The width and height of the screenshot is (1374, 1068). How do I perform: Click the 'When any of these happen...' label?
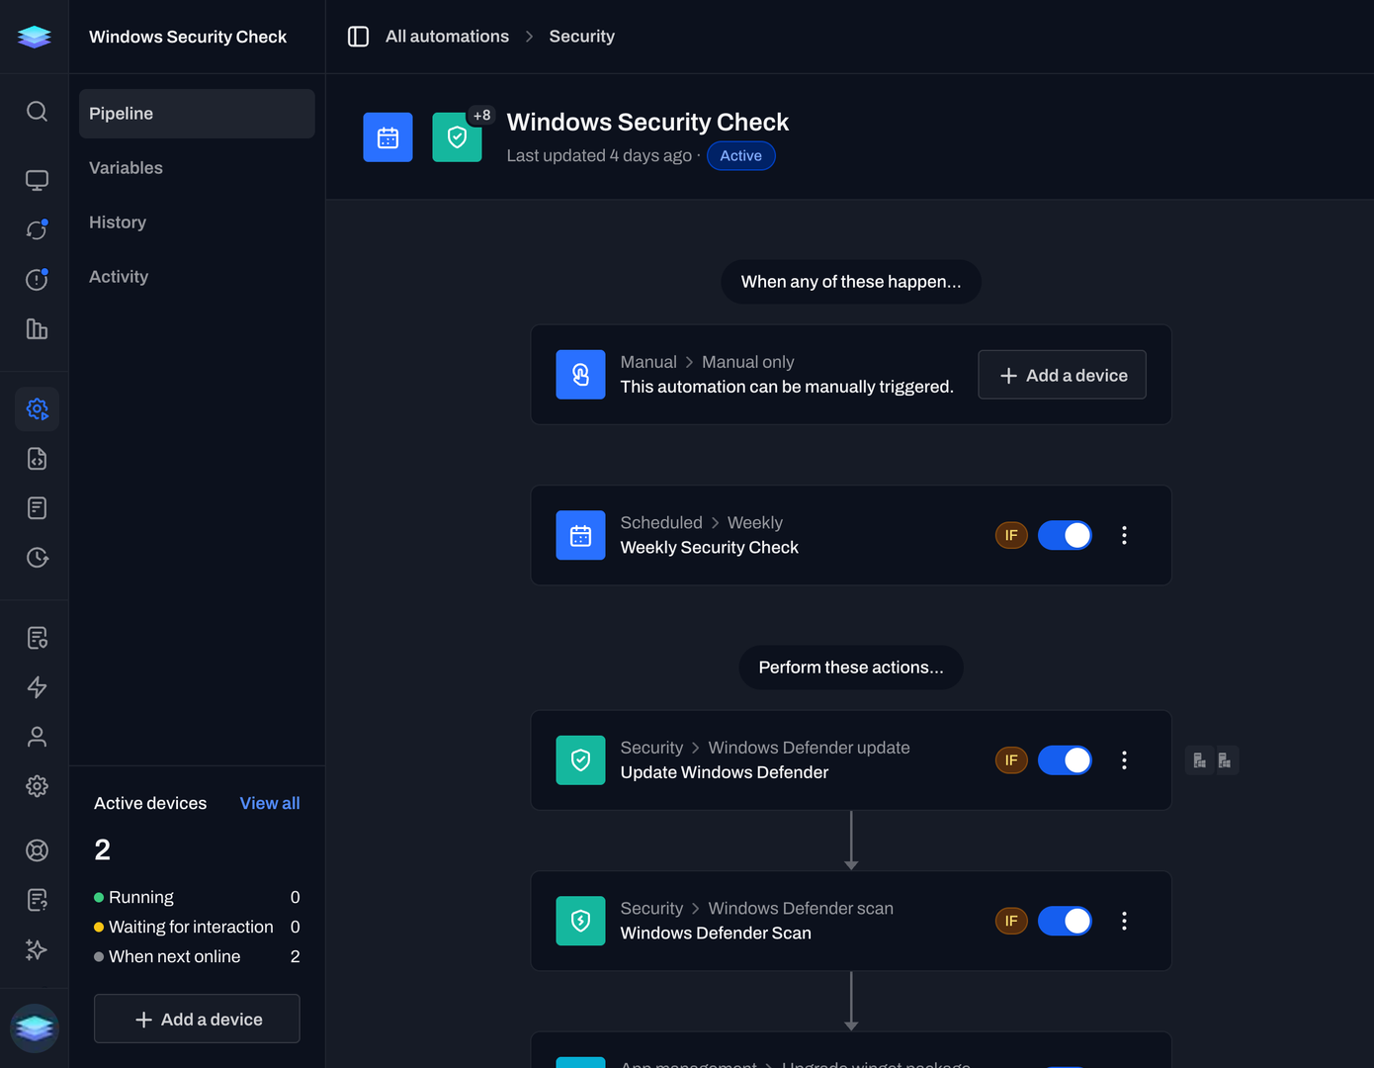851,282
